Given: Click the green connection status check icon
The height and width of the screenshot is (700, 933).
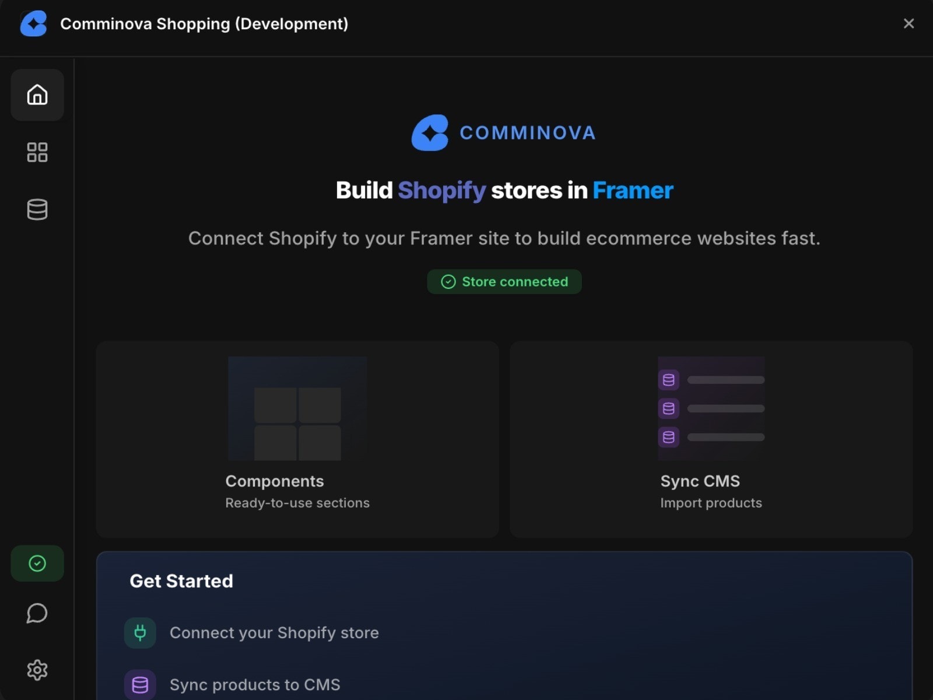Looking at the screenshot, I should click(x=37, y=563).
